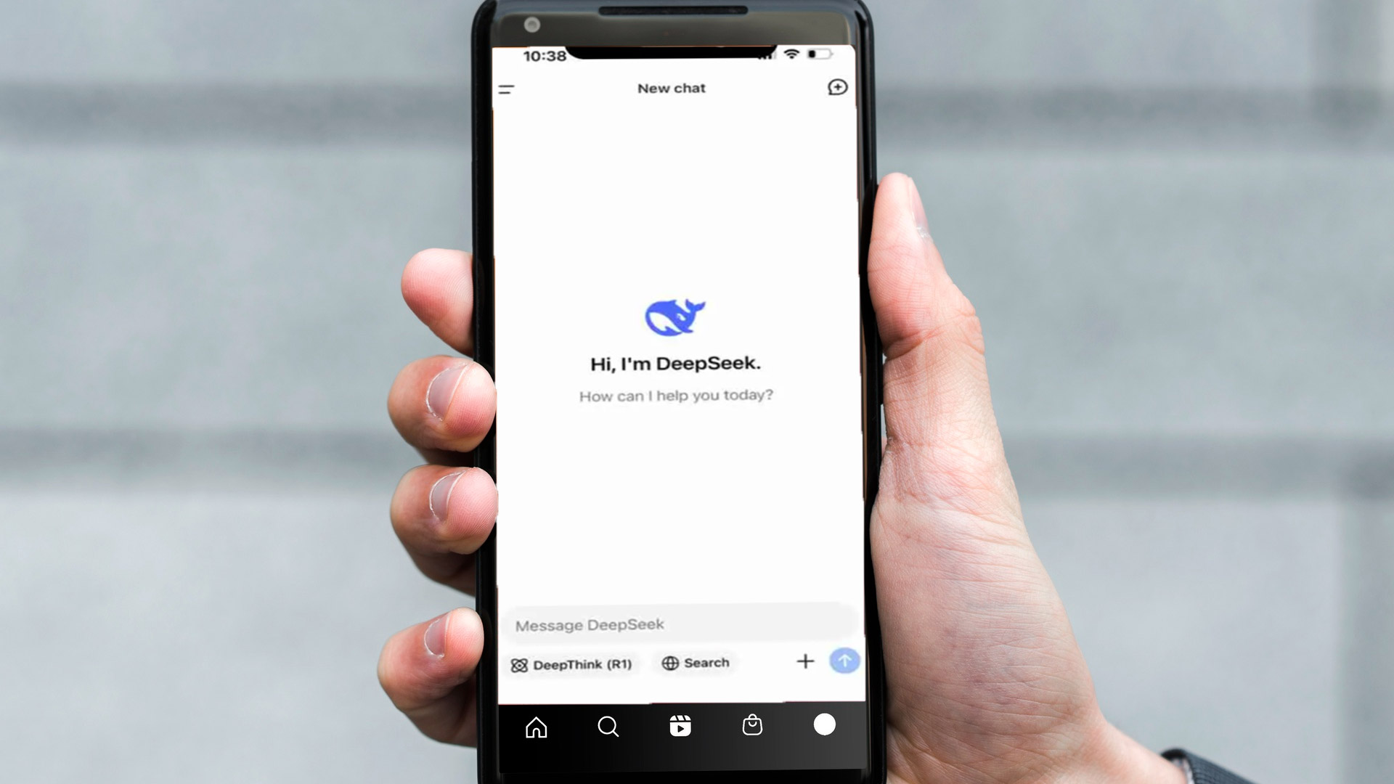
Task: Select the video navigation tab
Action: click(680, 726)
